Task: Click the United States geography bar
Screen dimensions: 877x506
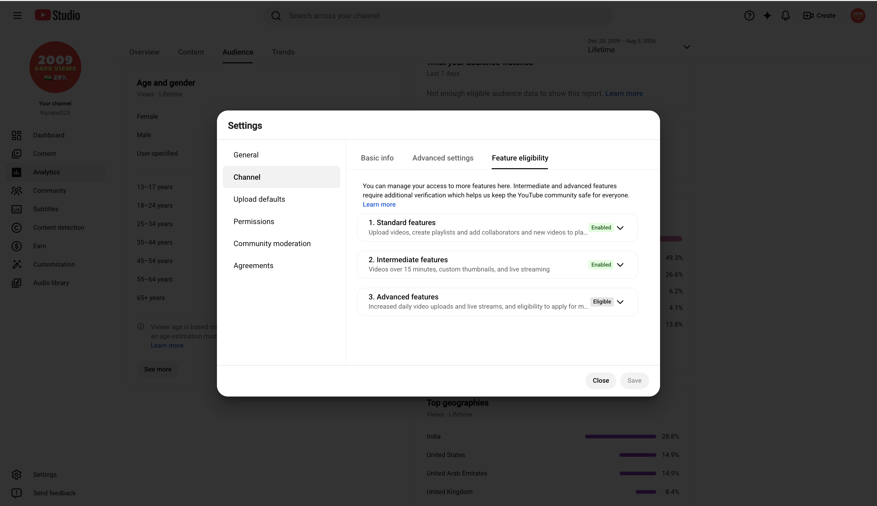Action: click(637, 455)
